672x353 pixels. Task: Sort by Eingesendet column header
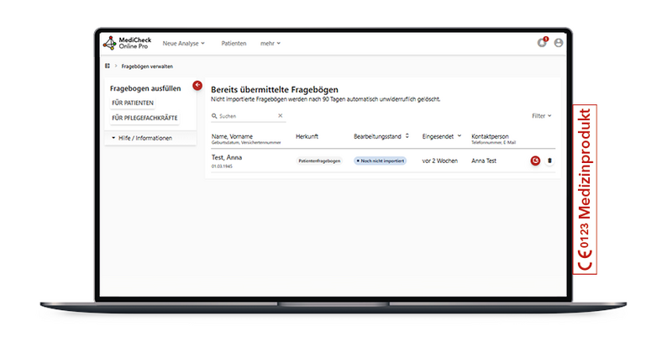point(441,136)
